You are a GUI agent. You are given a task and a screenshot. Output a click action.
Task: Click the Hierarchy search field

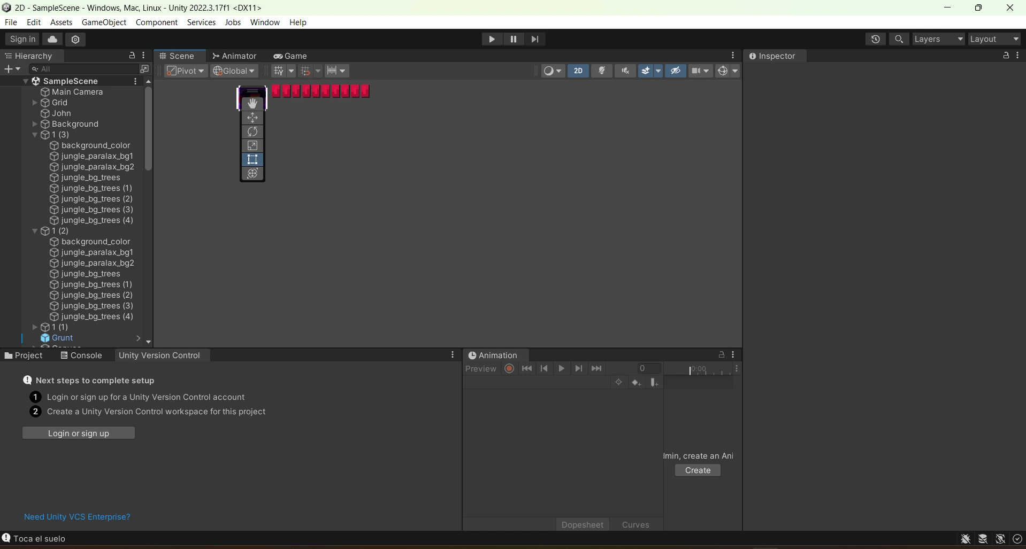tap(86, 69)
